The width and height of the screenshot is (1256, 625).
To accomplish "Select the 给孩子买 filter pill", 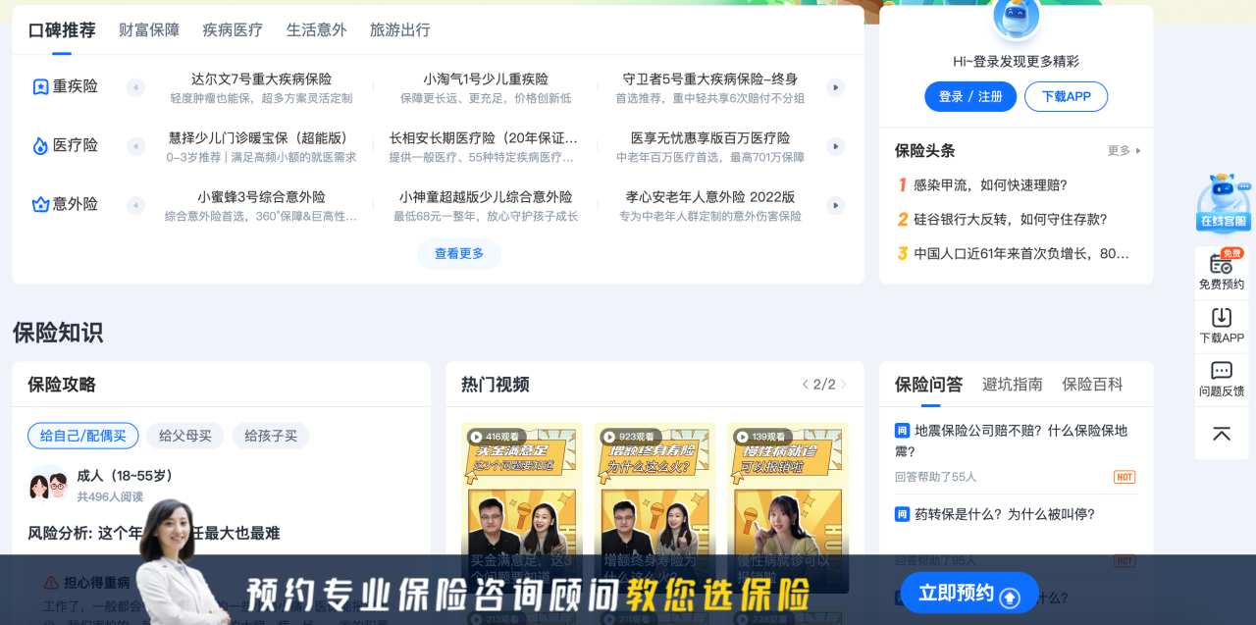I will pos(271,436).
